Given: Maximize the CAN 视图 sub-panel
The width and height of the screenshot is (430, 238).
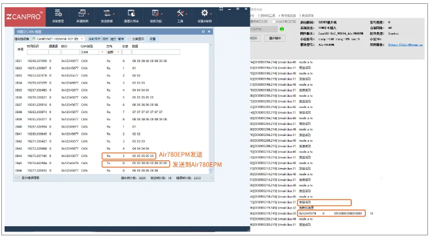Looking at the screenshot, I should 203,32.
